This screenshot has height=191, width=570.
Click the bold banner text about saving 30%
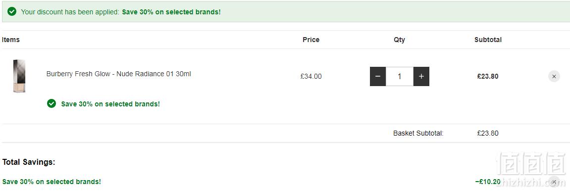[171, 11]
